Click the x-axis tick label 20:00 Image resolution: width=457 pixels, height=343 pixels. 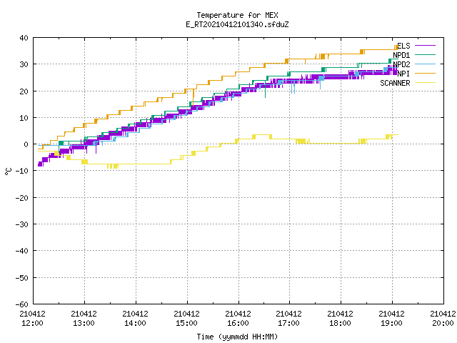pyautogui.click(x=443, y=323)
